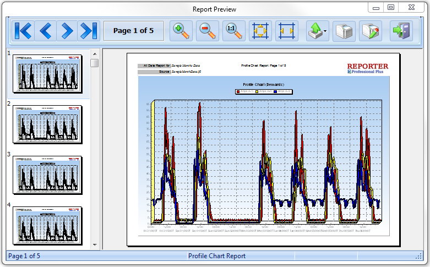This screenshot has width=430, height=267.
Task: Jump to the last page
Action: coord(89,31)
